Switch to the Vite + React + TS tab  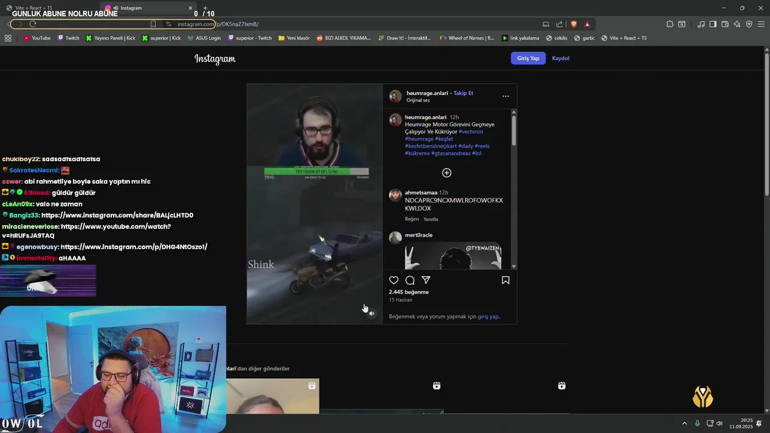(32, 8)
